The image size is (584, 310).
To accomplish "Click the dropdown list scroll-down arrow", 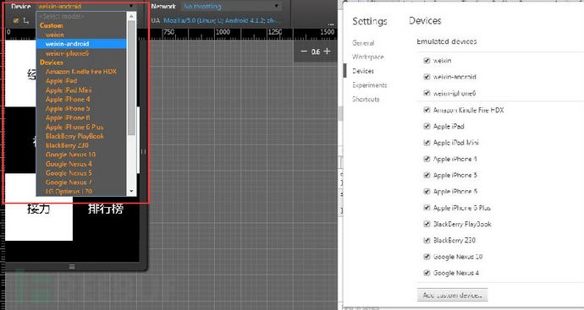I will pyautogui.click(x=131, y=192).
